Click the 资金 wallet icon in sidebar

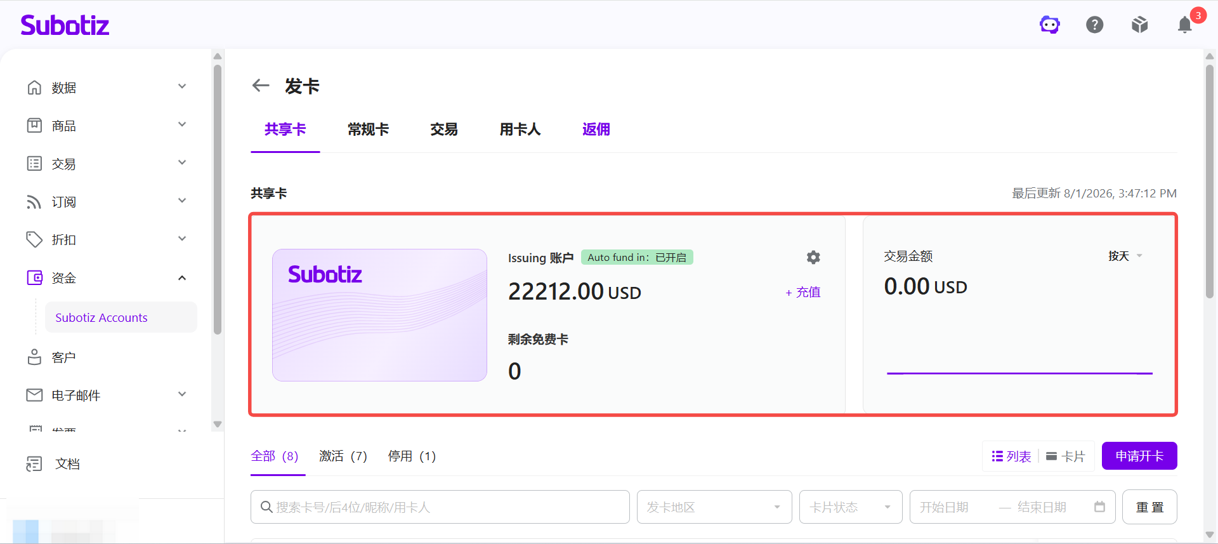click(34, 277)
